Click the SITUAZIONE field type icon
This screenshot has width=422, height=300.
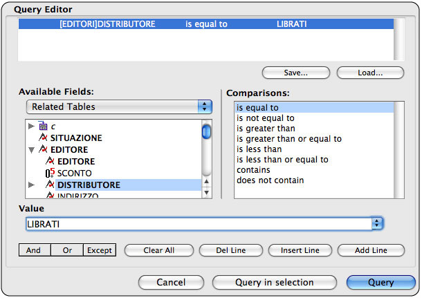(43, 138)
